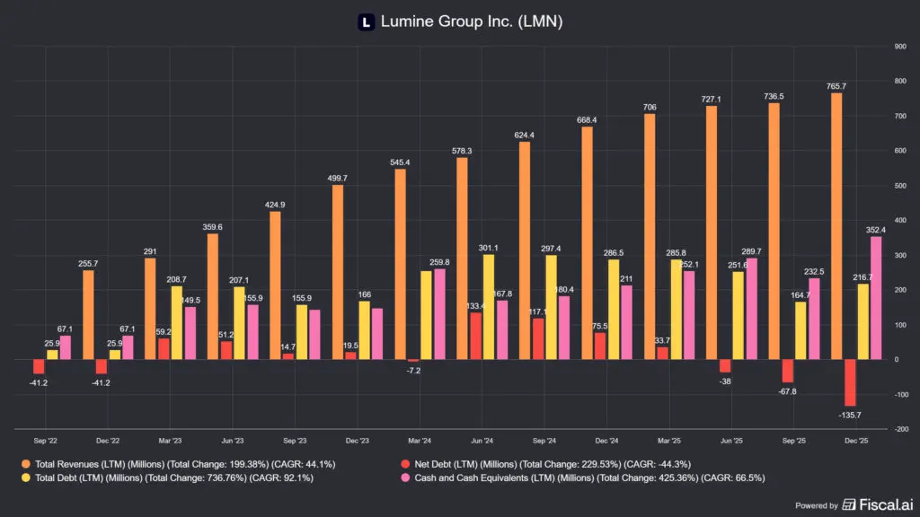Click the 'Sep '22' x-axis label
920x517 pixels.
click(x=45, y=441)
